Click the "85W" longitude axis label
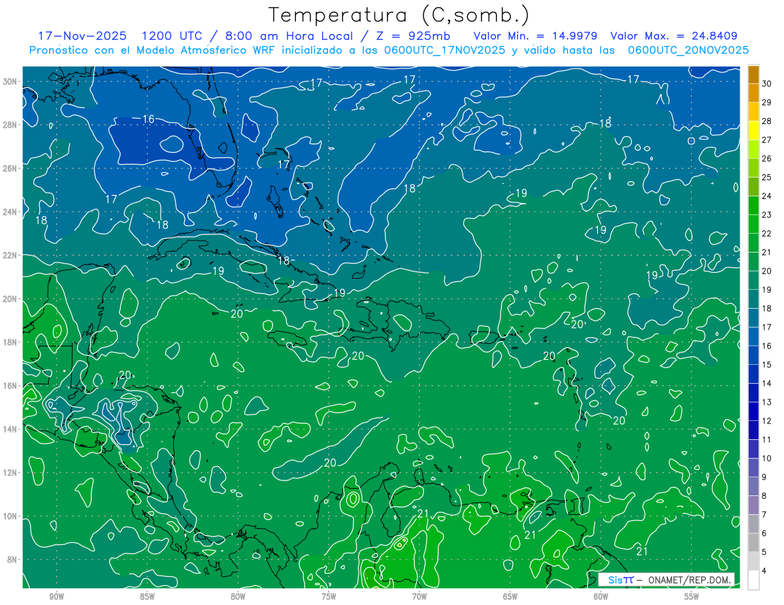Screen dimensions: 784x605 (x=147, y=596)
